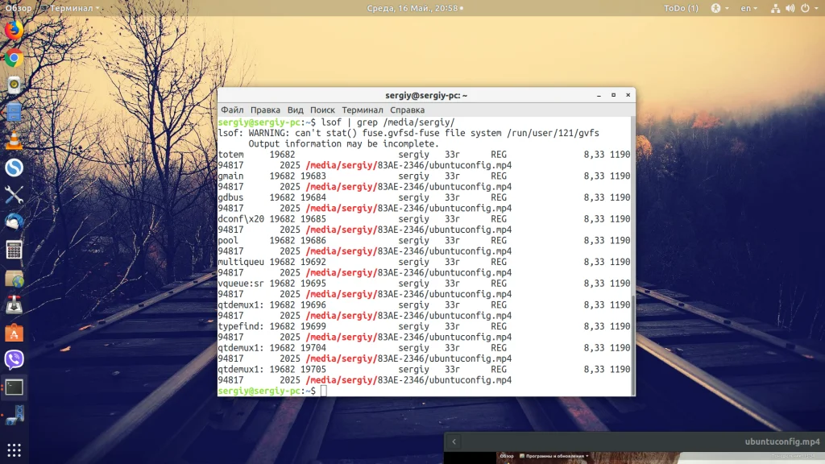Open Firefox from the dock
Screen dimensions: 825x464
click(x=14, y=30)
